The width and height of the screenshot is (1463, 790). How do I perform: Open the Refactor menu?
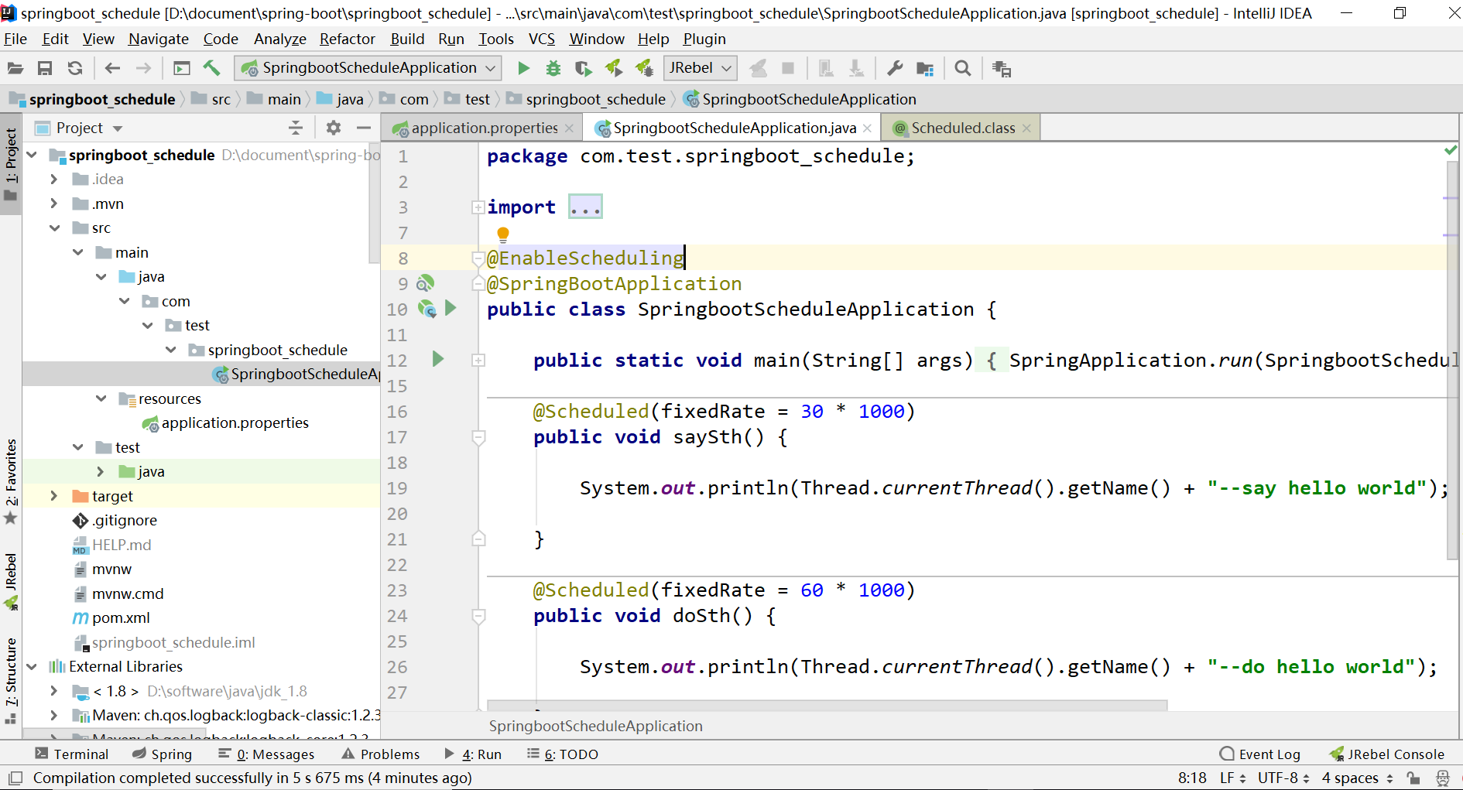348,39
